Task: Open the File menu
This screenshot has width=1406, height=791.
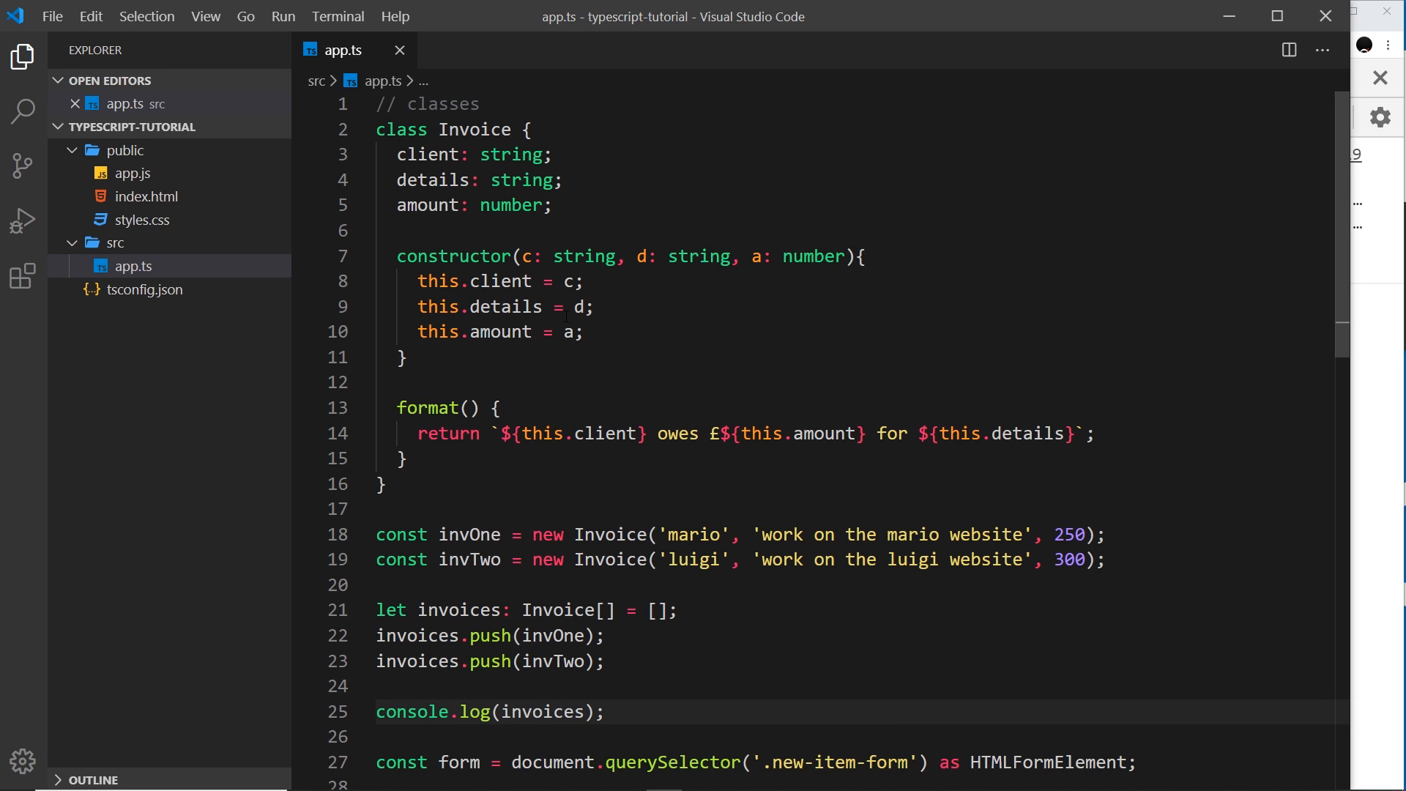Action: click(x=52, y=16)
